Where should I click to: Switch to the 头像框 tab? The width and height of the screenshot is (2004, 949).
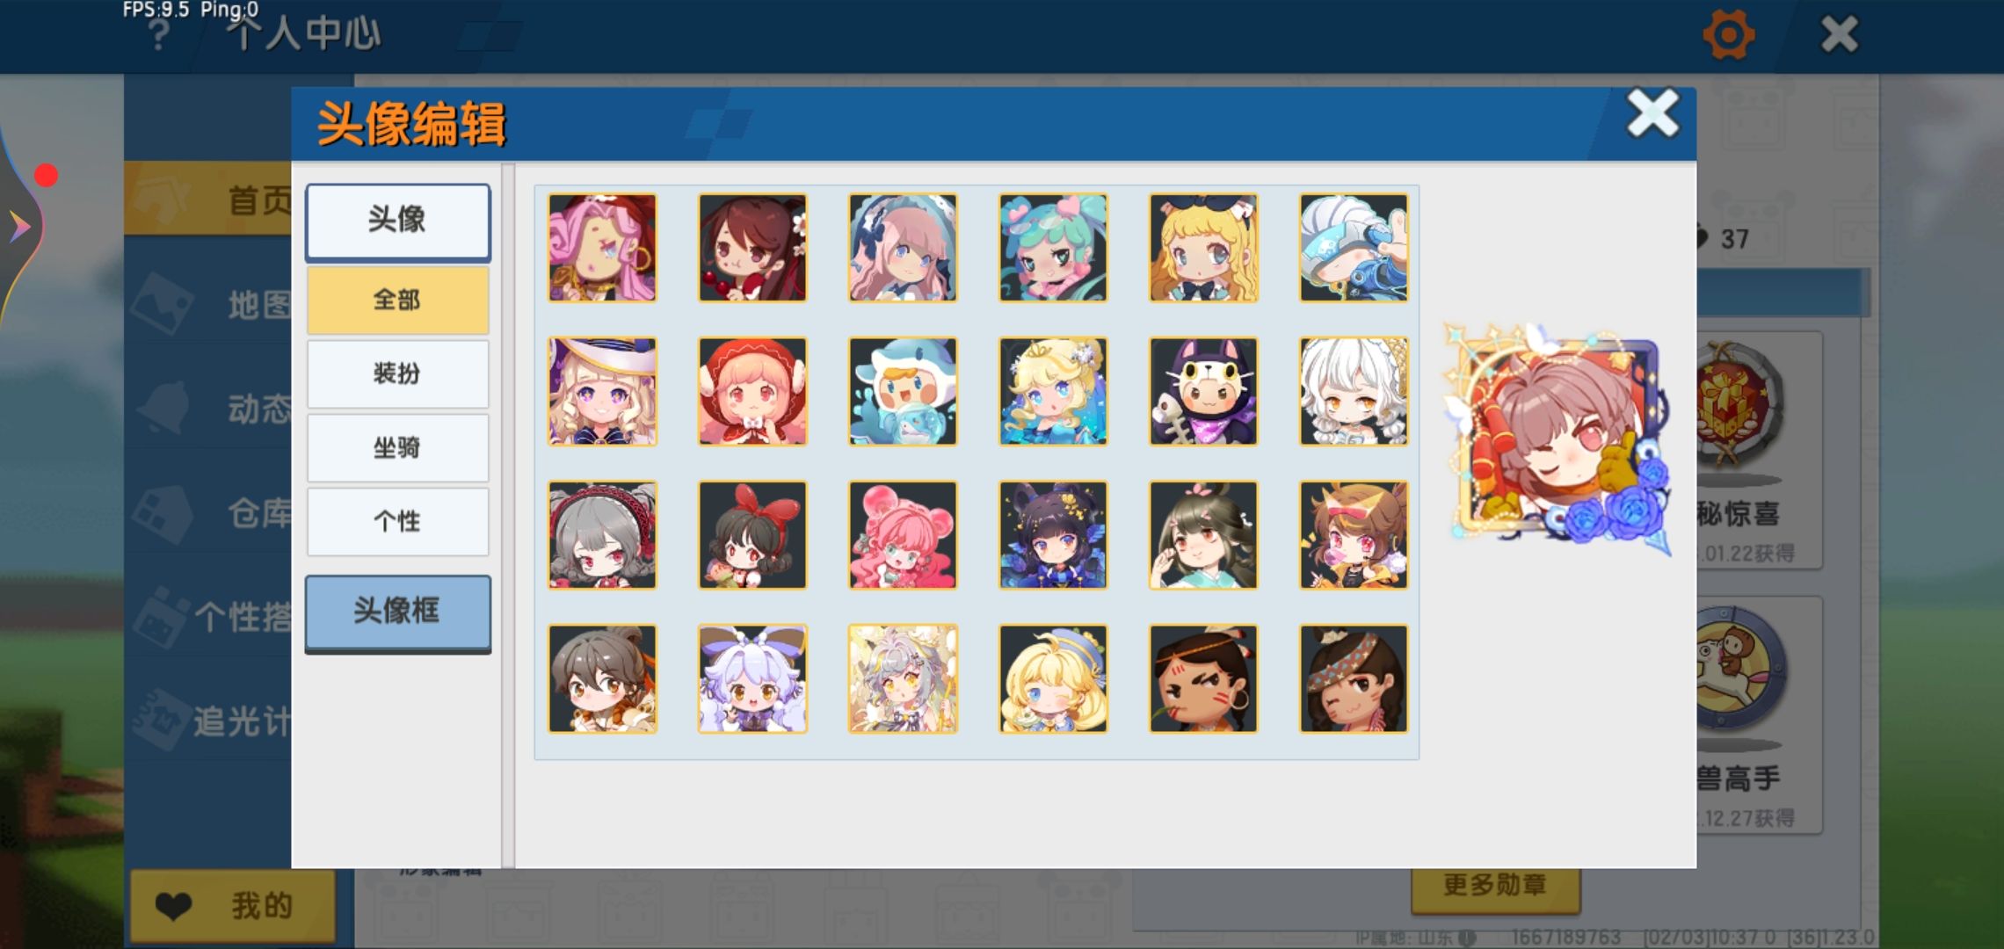pos(398,613)
